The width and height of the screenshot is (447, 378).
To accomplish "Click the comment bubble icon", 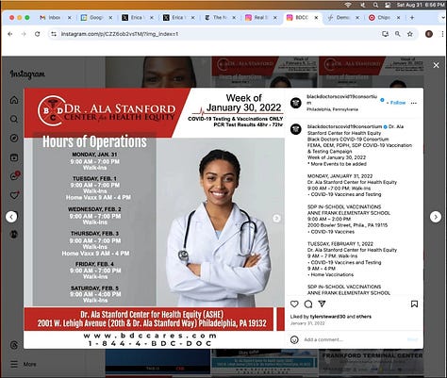I will [308, 304].
